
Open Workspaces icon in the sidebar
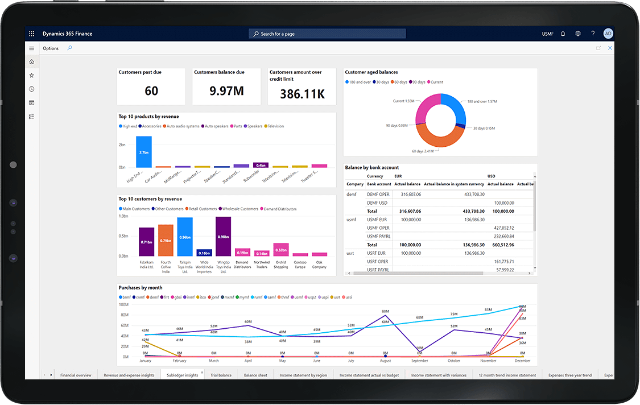(x=32, y=103)
